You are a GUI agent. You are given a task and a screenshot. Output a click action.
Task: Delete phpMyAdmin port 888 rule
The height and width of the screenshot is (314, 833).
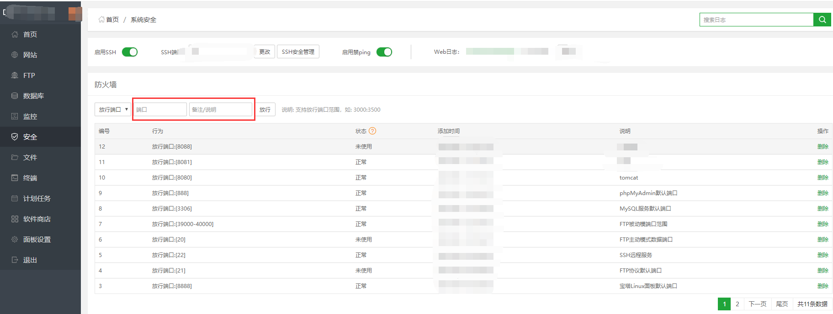[822, 193]
